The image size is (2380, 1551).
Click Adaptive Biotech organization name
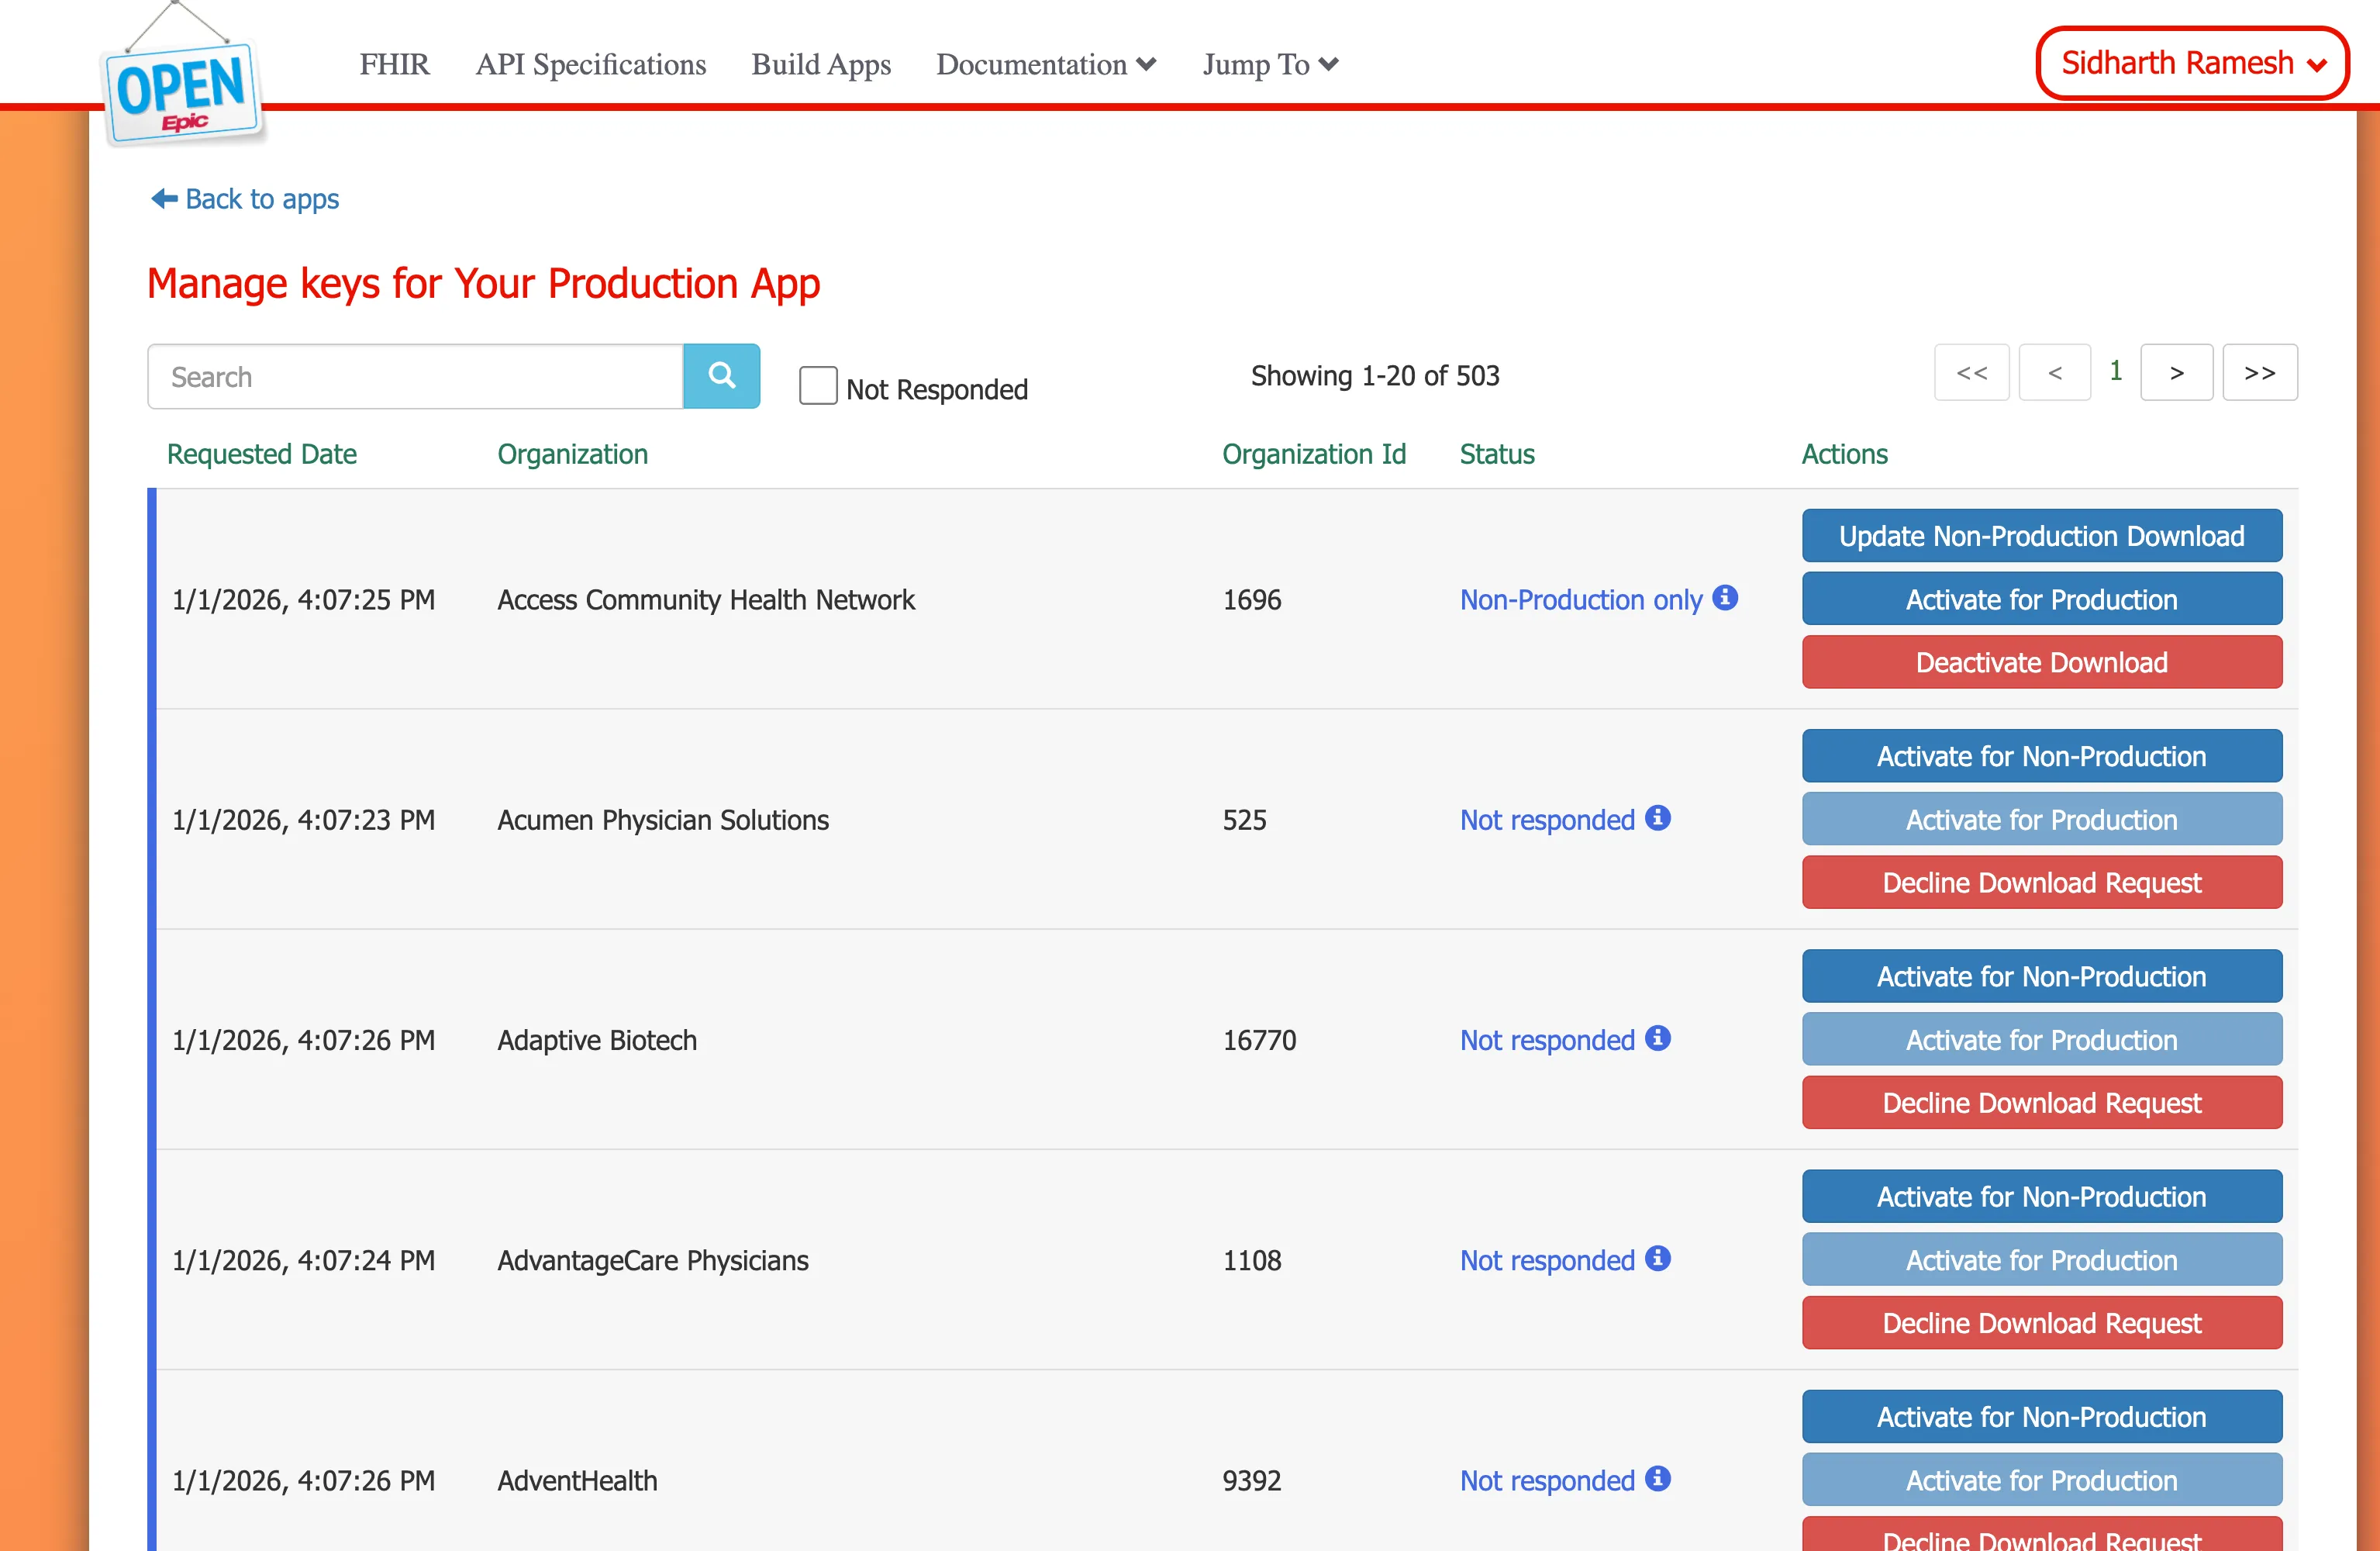597,1040
